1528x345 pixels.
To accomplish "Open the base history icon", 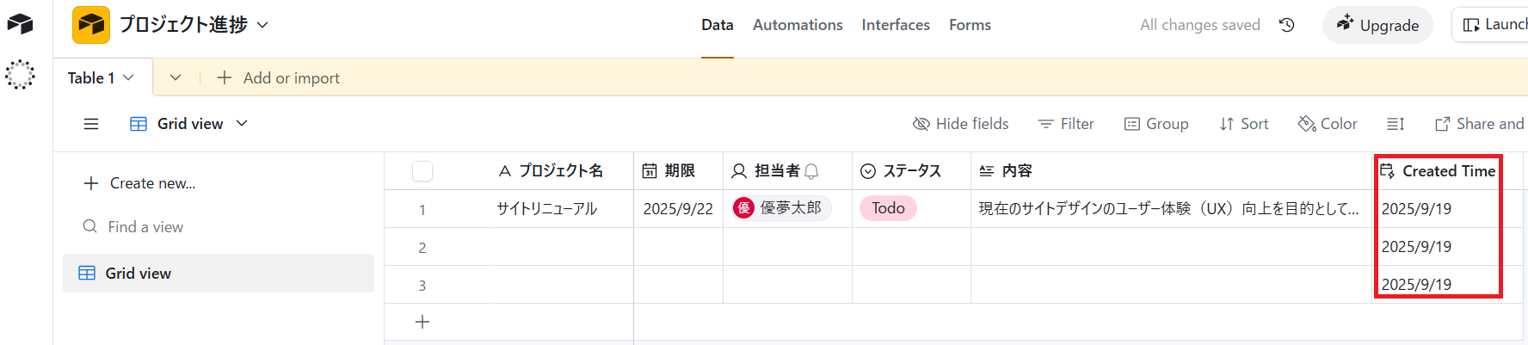I will (x=1287, y=25).
